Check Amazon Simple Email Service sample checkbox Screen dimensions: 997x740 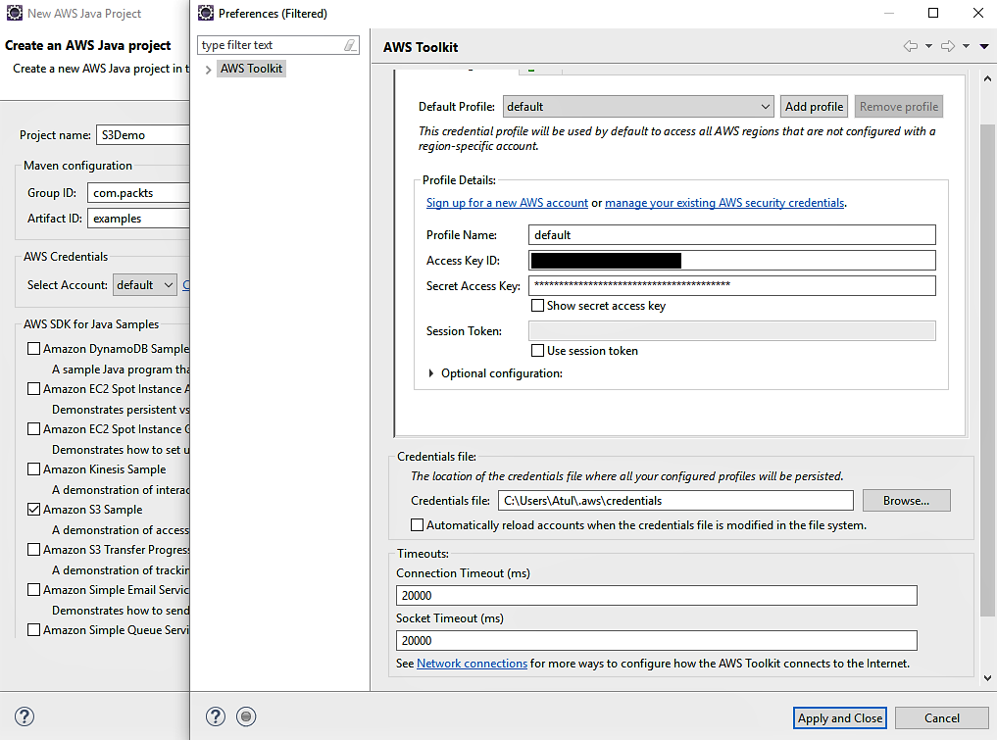click(33, 589)
